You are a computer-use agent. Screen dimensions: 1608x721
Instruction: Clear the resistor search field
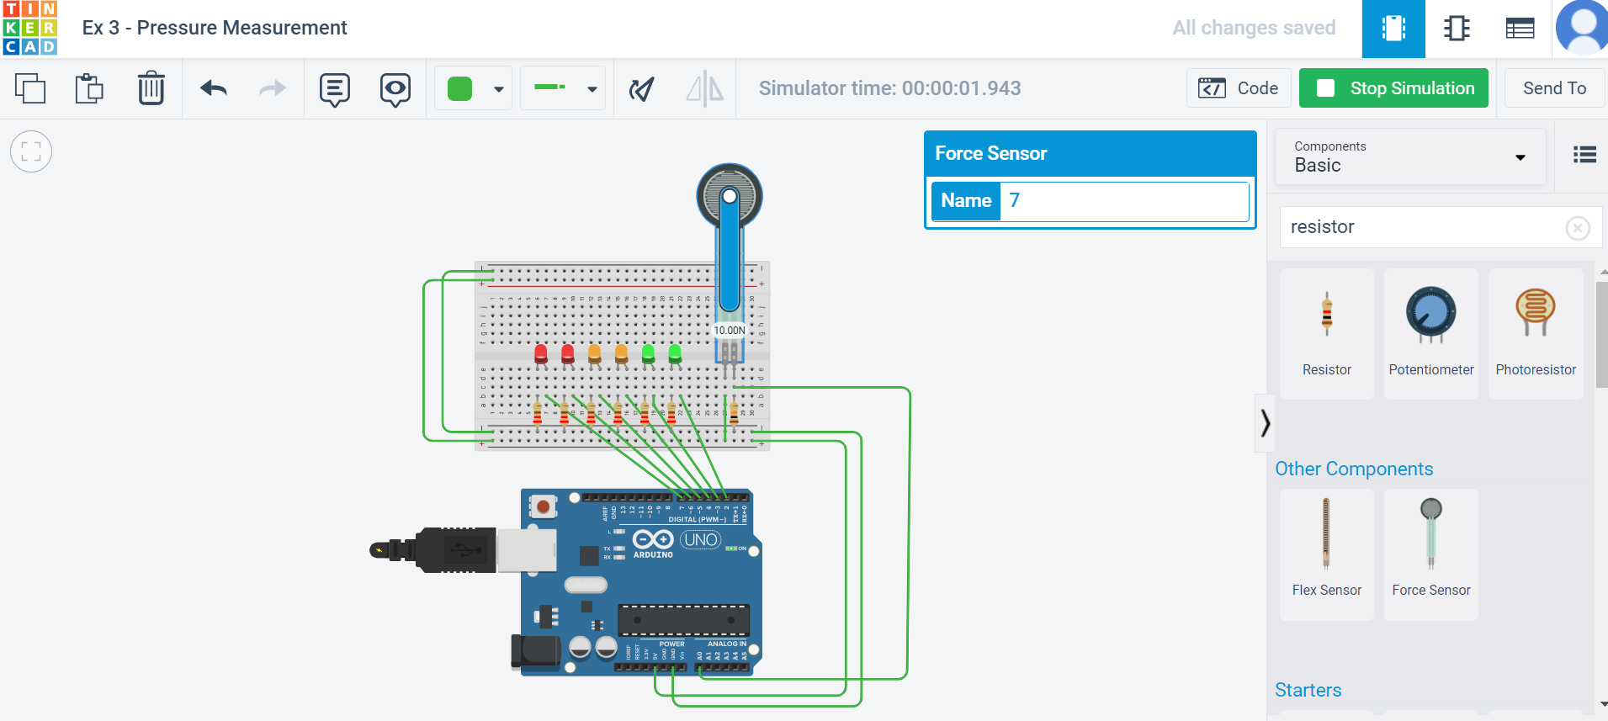coord(1578,228)
